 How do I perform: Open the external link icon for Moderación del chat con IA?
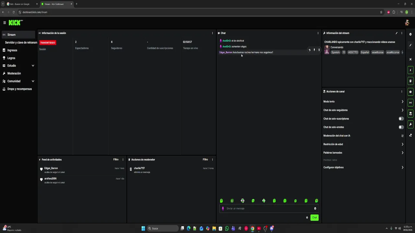[x=403, y=136]
